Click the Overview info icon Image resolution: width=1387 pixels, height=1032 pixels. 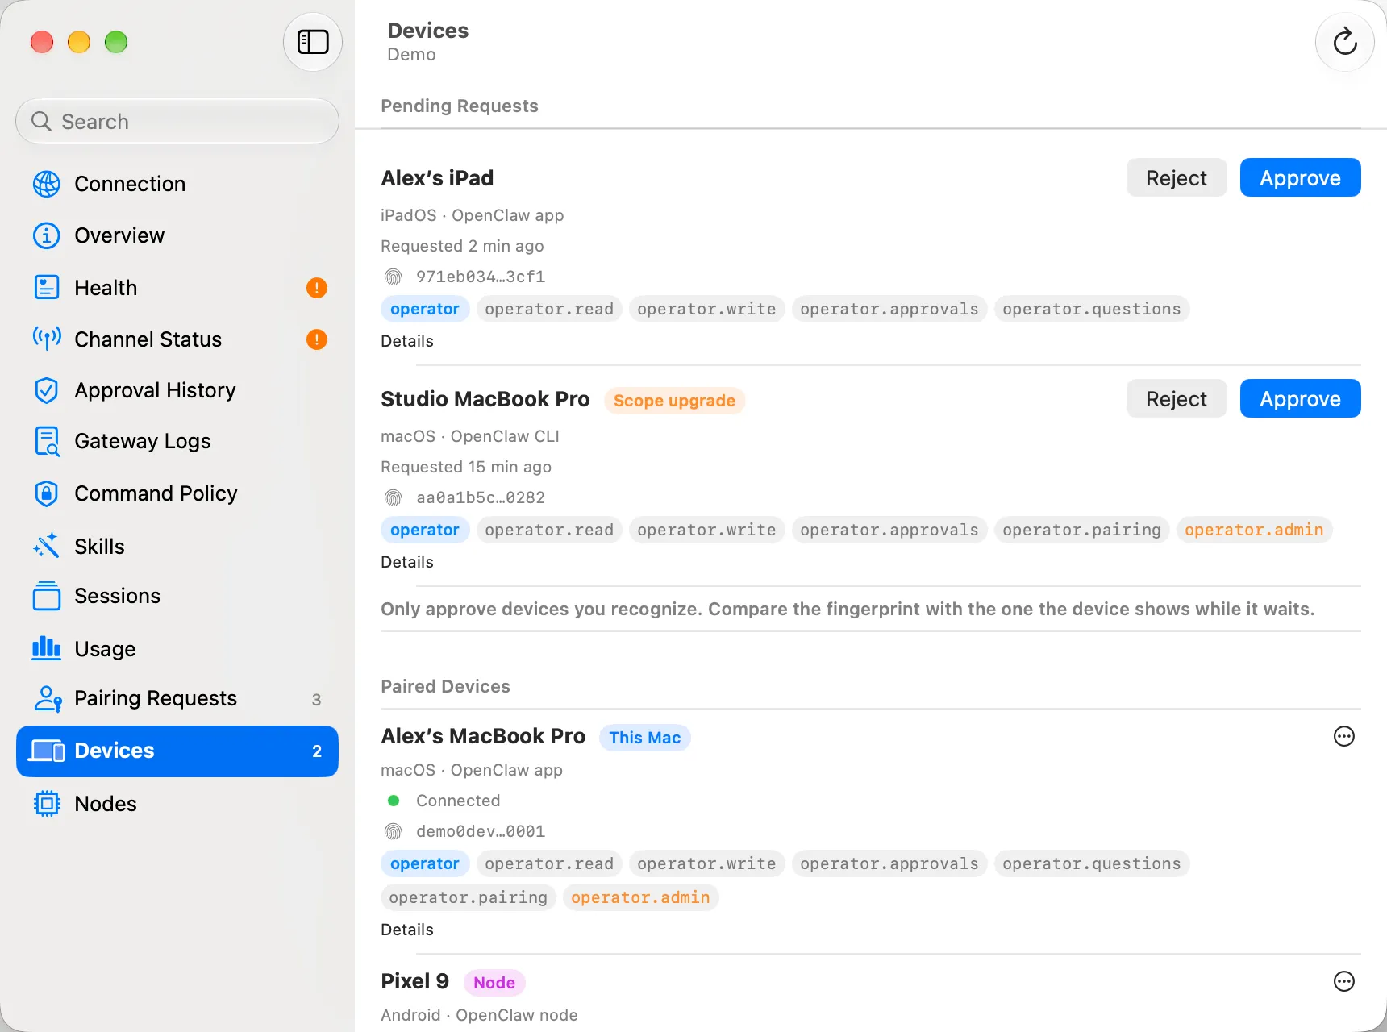47,235
